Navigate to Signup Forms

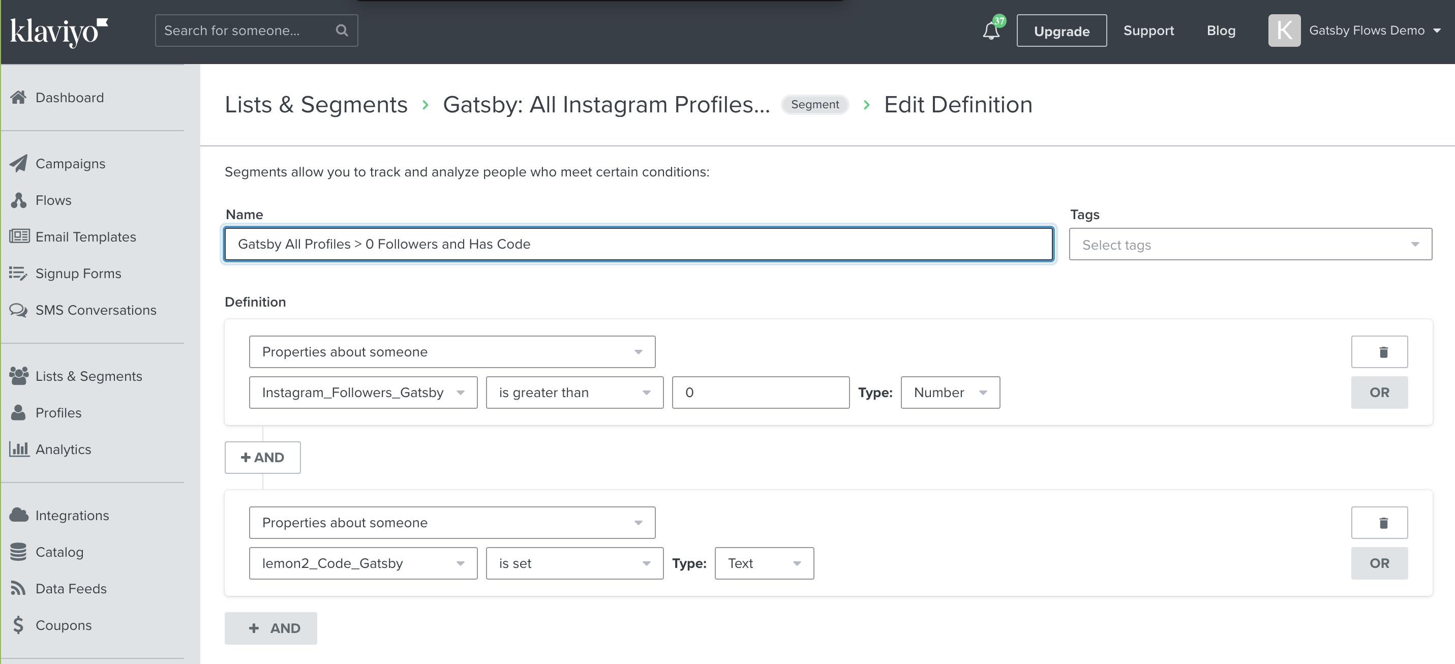78,274
